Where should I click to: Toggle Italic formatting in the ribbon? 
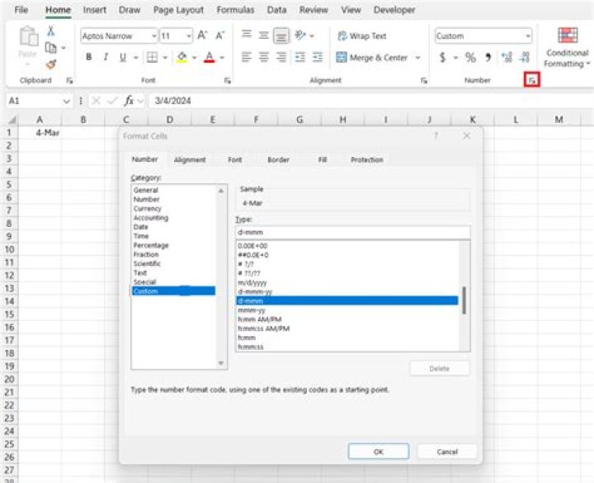tap(106, 58)
